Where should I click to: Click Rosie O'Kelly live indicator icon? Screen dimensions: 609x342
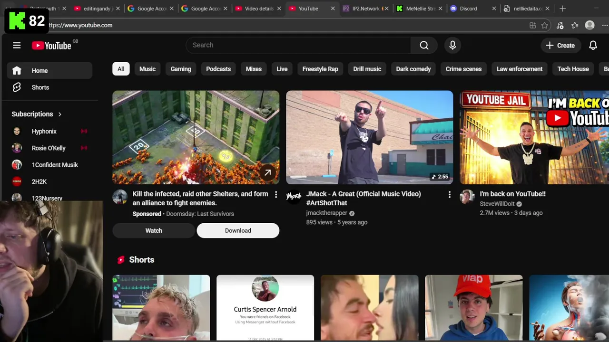pos(84,148)
